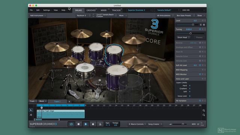Open the Superior Drummer 3 library dropdown
This screenshot has width=240, height=135.
139,10
